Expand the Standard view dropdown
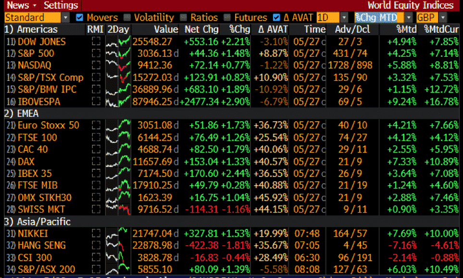The height and width of the screenshot is (278, 463). (x=65, y=18)
